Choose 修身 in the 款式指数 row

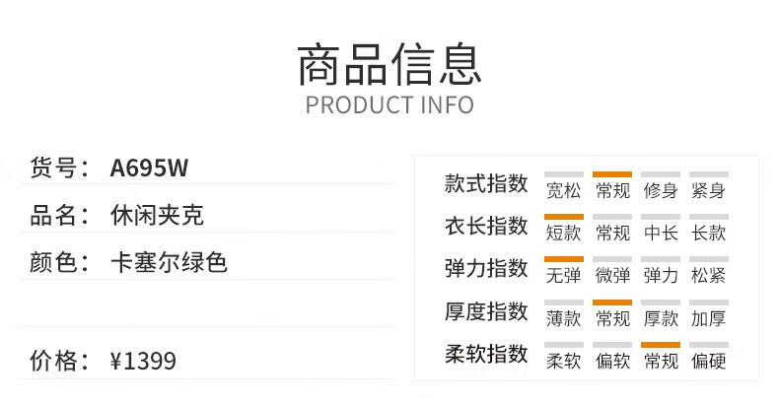pos(661,190)
